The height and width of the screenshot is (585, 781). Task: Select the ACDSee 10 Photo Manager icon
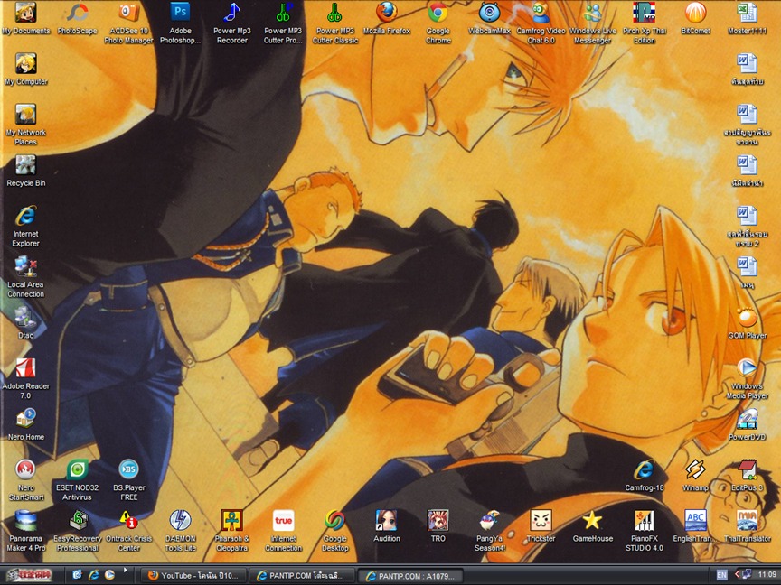[x=128, y=23]
